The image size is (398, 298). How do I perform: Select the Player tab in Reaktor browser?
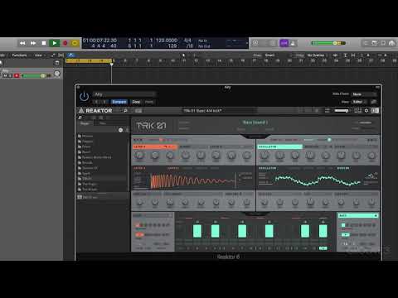85,123
